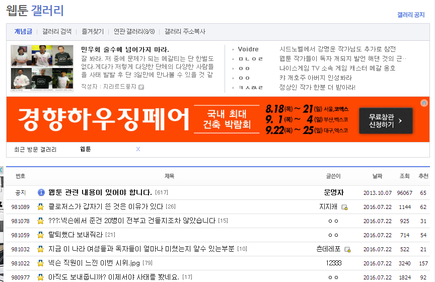Click author ㅁㄴㅇㄹ in popular list
The width and height of the screenshot is (435, 282).
coord(251,59)
